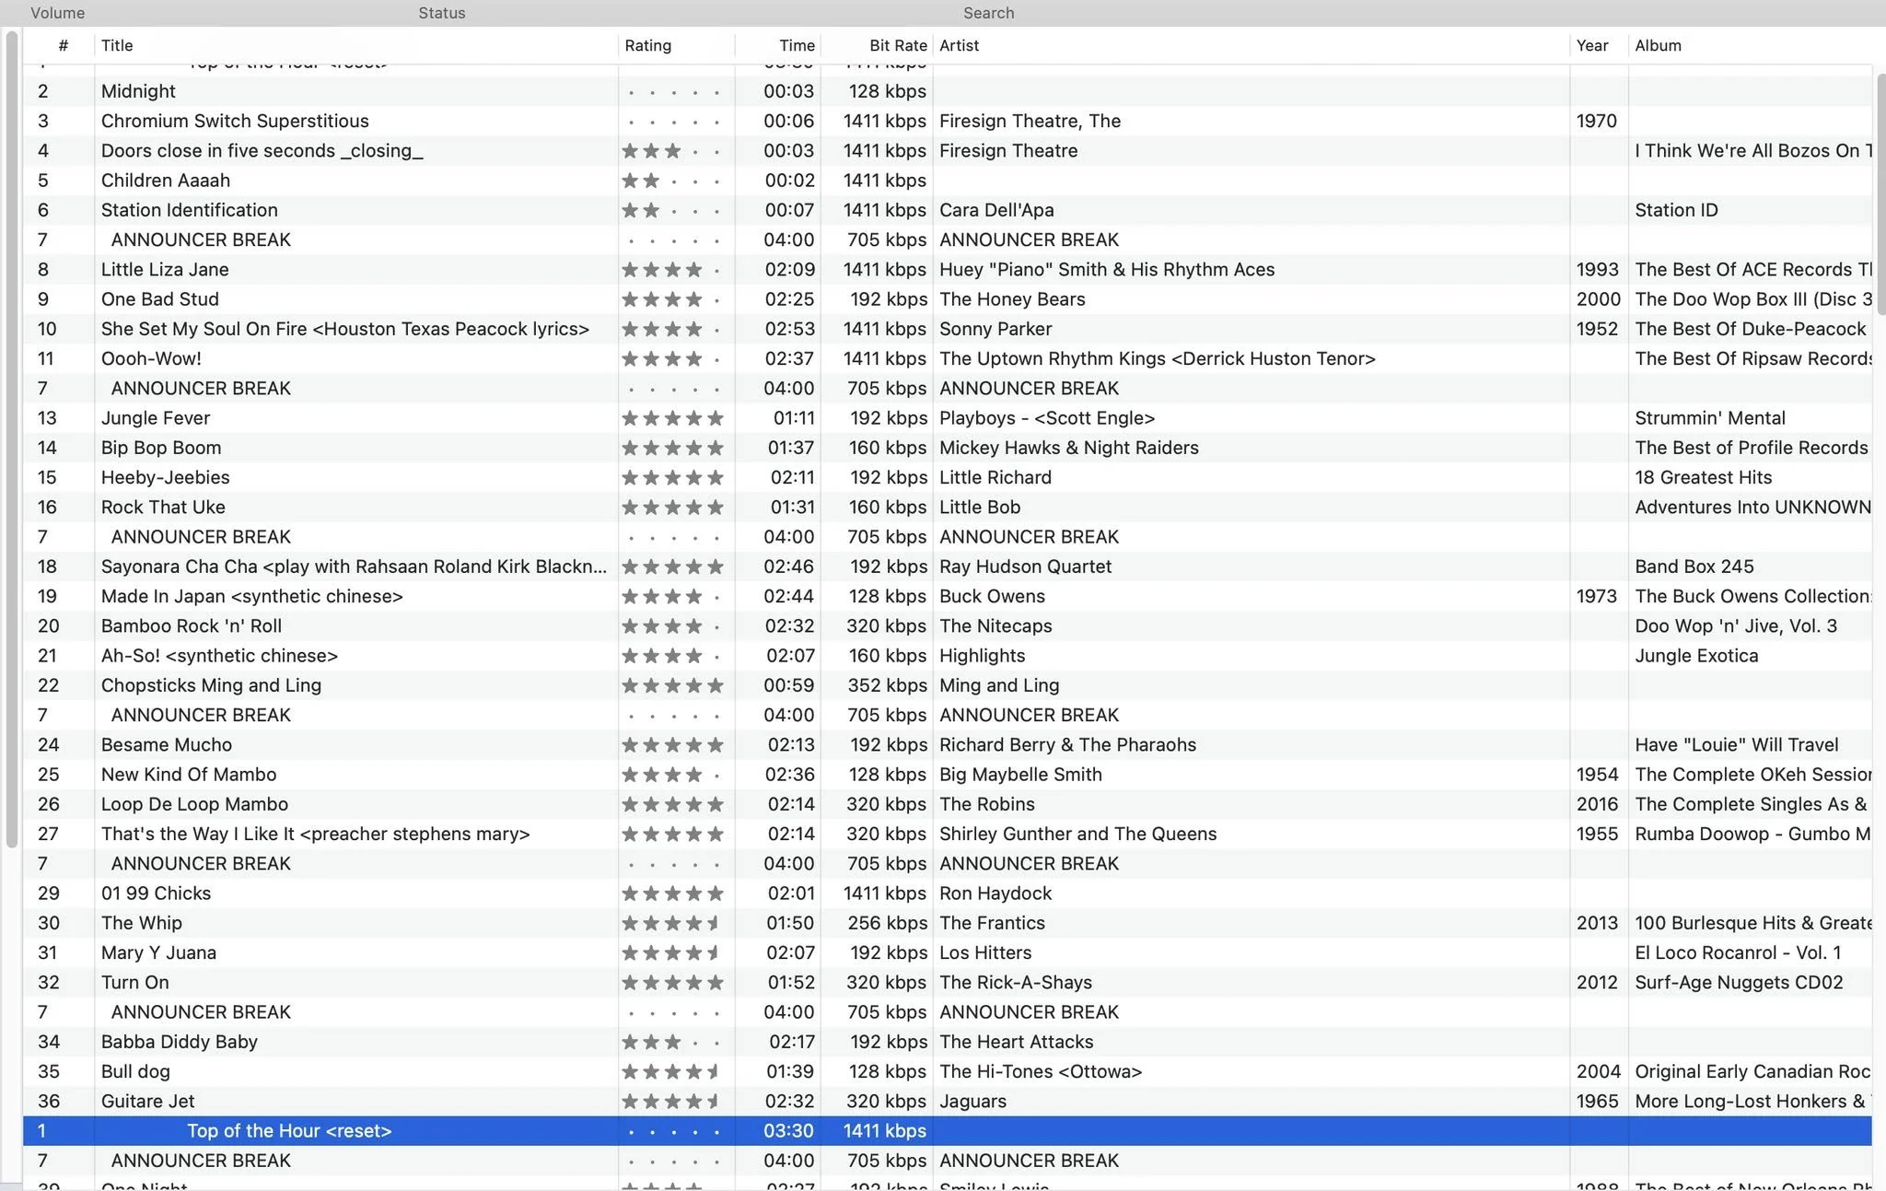
Task: Click the left vertical scrollbar
Action: (x=11, y=438)
